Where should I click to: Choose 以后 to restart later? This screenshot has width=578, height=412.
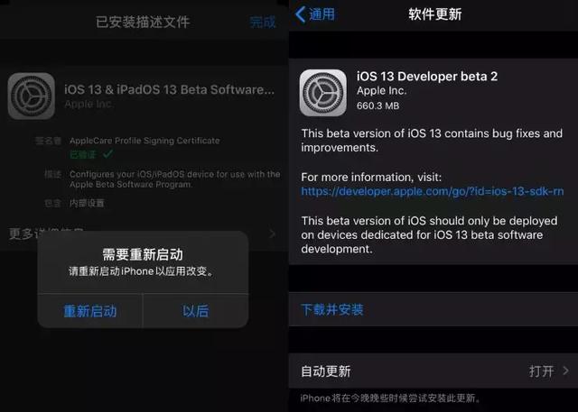[x=195, y=311]
